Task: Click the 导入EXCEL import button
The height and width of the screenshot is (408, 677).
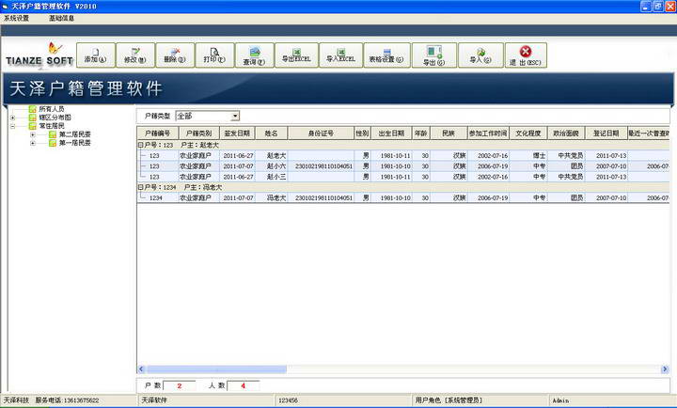Action: 339,55
